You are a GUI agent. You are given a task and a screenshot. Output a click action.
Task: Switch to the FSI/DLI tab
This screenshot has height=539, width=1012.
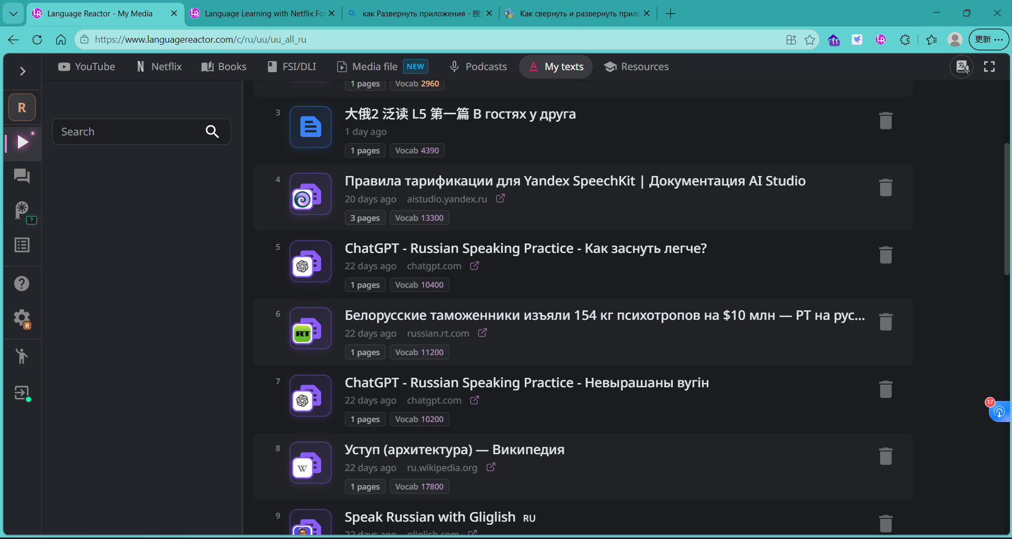click(292, 67)
